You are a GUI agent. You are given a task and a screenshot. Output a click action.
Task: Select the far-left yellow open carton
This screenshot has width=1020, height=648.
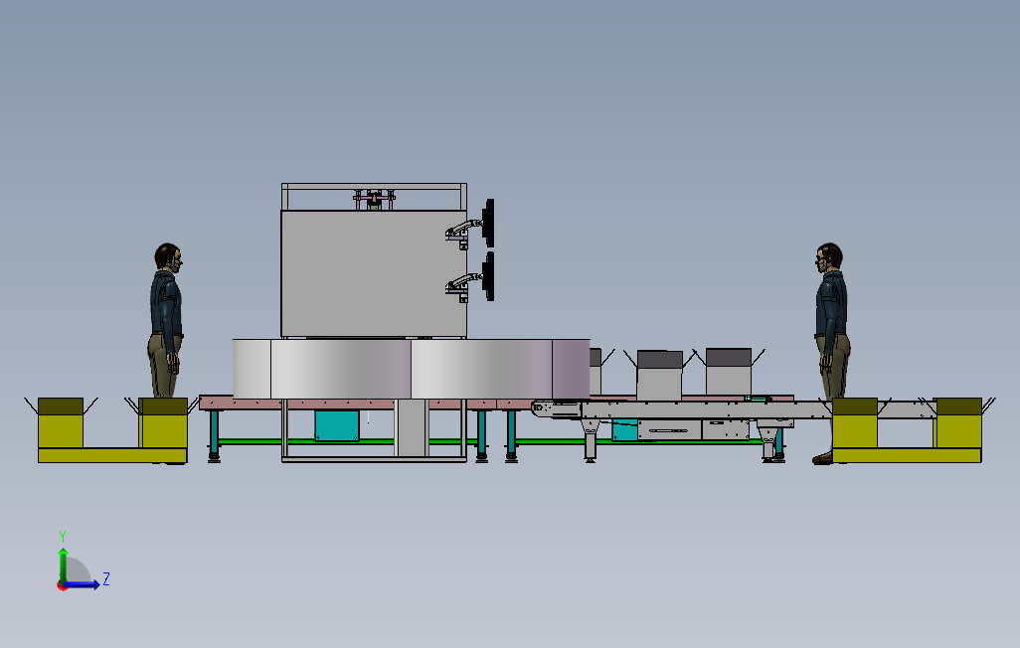point(61,422)
